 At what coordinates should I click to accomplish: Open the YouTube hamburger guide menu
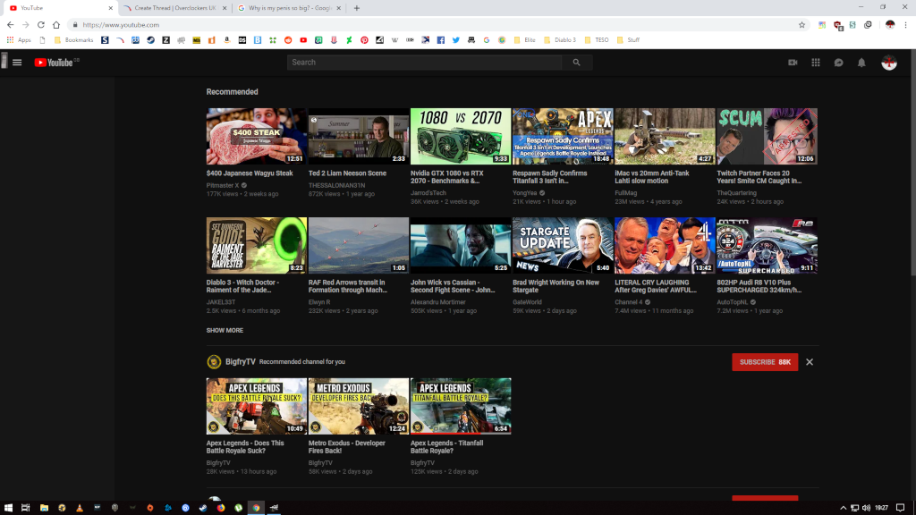click(17, 63)
